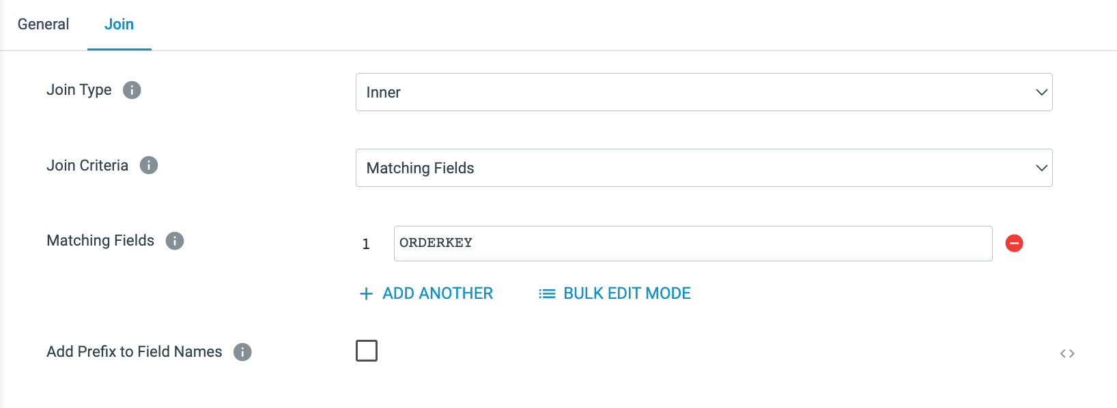Click the Join Criteria info icon
The image size is (1117, 408).
[x=149, y=165]
